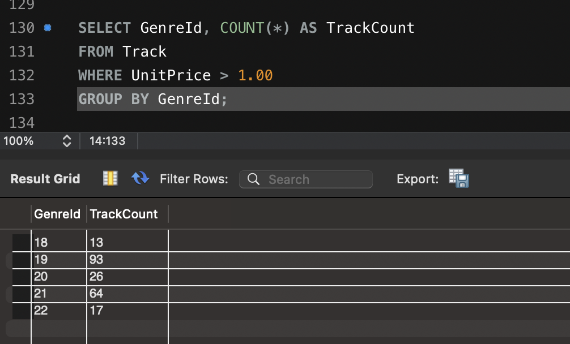Sort by GenreId column header
The height and width of the screenshot is (344, 570).
point(57,214)
